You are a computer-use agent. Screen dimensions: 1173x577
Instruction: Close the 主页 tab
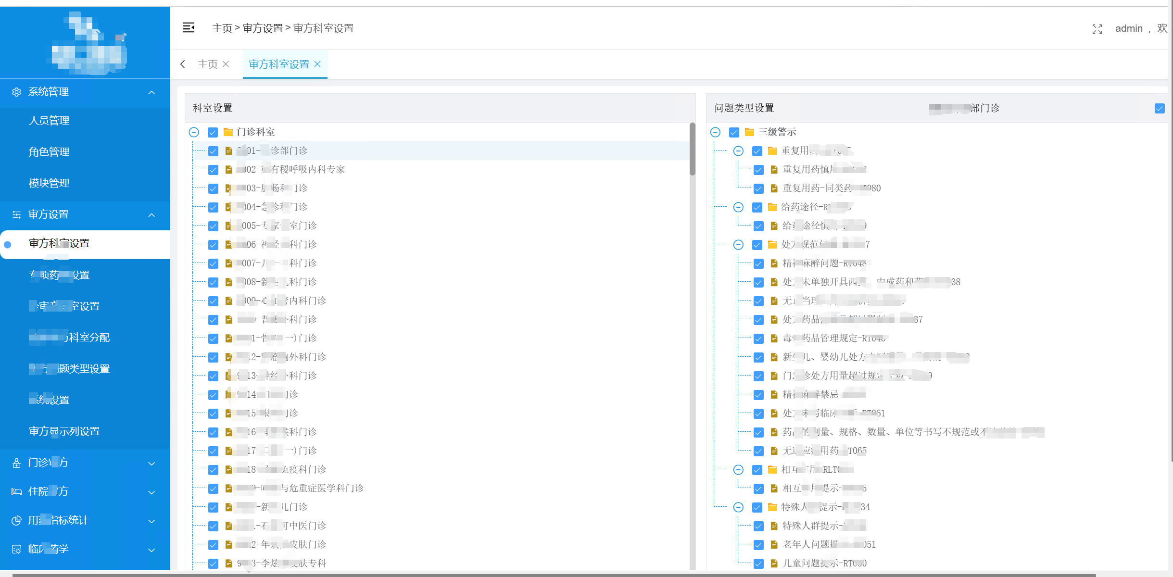[x=226, y=64]
